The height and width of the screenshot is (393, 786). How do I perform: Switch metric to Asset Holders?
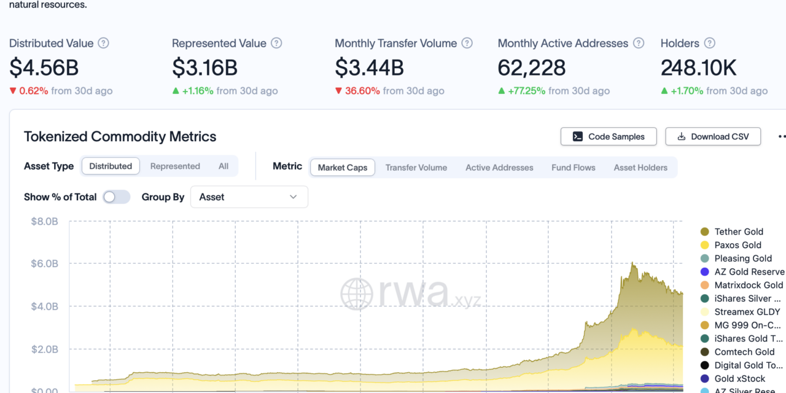640,167
